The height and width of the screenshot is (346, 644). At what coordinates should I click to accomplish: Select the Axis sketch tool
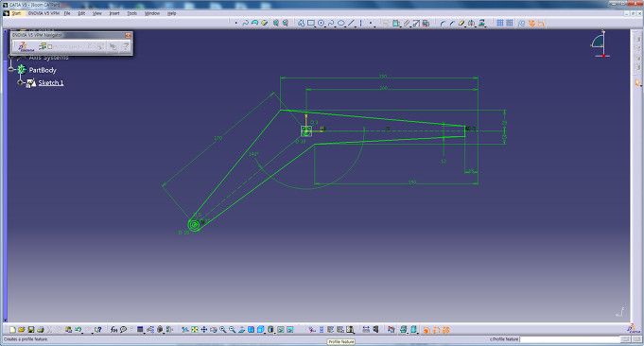(x=361, y=24)
